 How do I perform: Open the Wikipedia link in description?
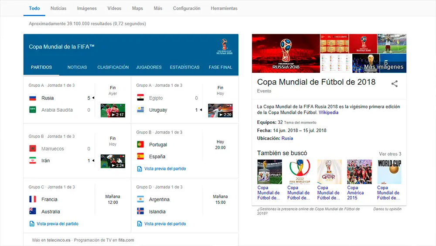(x=328, y=113)
